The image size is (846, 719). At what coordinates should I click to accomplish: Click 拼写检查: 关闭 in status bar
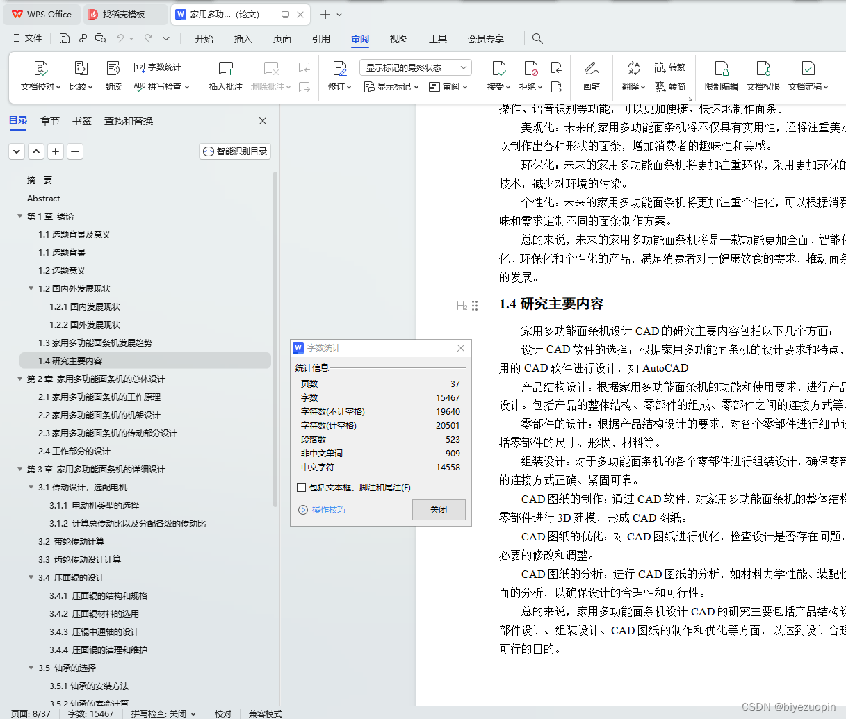point(163,713)
